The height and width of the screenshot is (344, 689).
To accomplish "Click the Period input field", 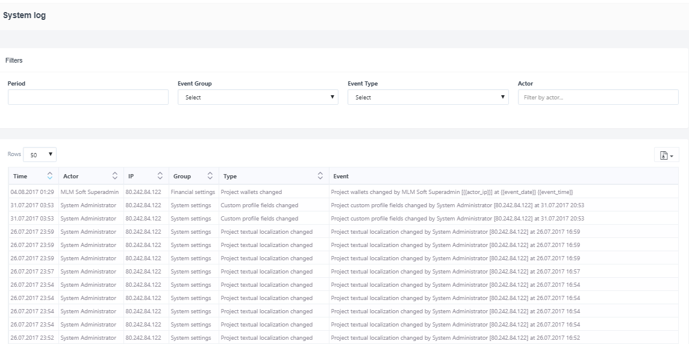I will pyautogui.click(x=88, y=97).
